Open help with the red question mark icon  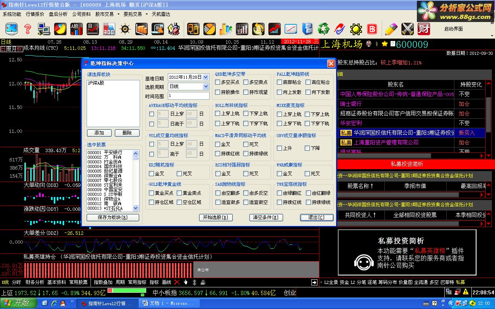click(x=27, y=29)
